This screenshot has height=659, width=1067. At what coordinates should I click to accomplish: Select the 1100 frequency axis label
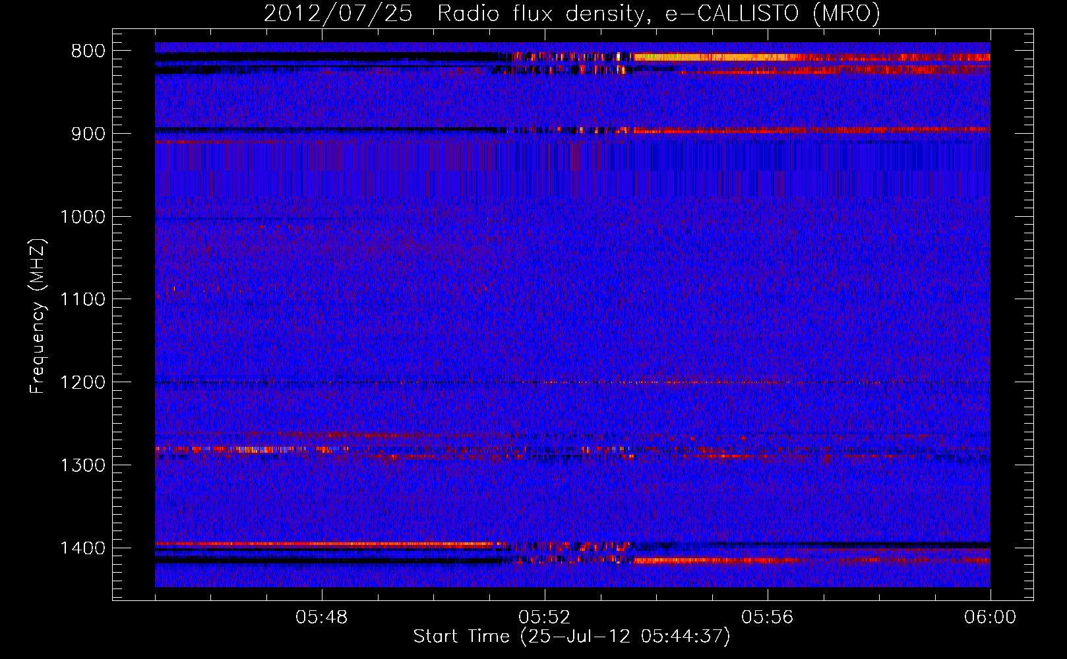tap(82, 300)
